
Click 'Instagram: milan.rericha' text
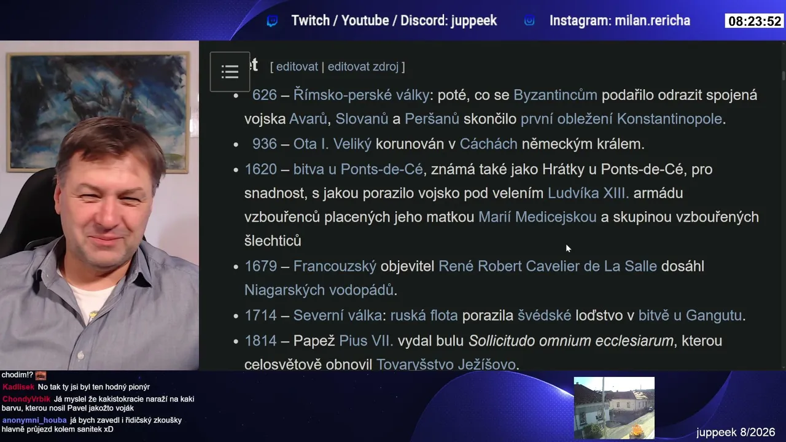(x=620, y=21)
